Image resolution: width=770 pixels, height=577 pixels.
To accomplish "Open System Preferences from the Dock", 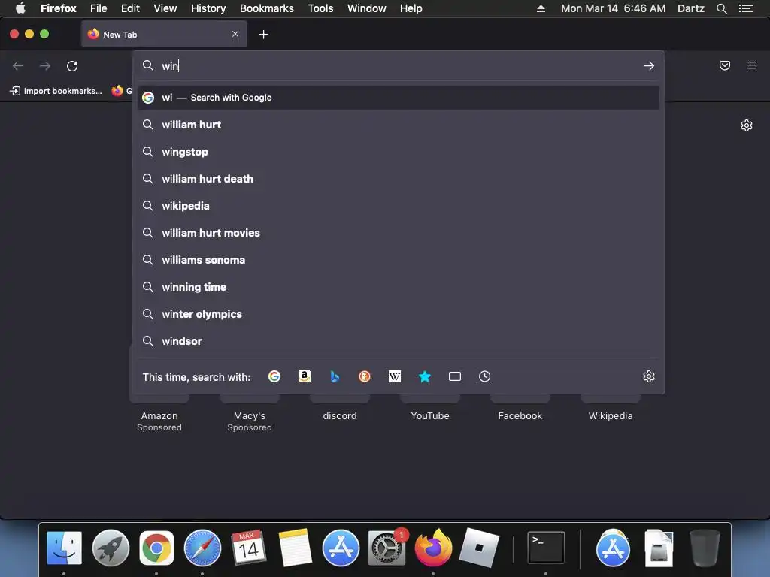I will pos(387,548).
